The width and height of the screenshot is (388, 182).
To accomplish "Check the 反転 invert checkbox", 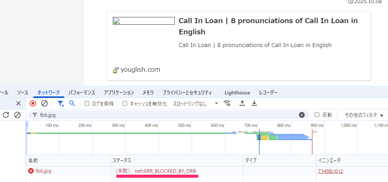I will (x=317, y=115).
